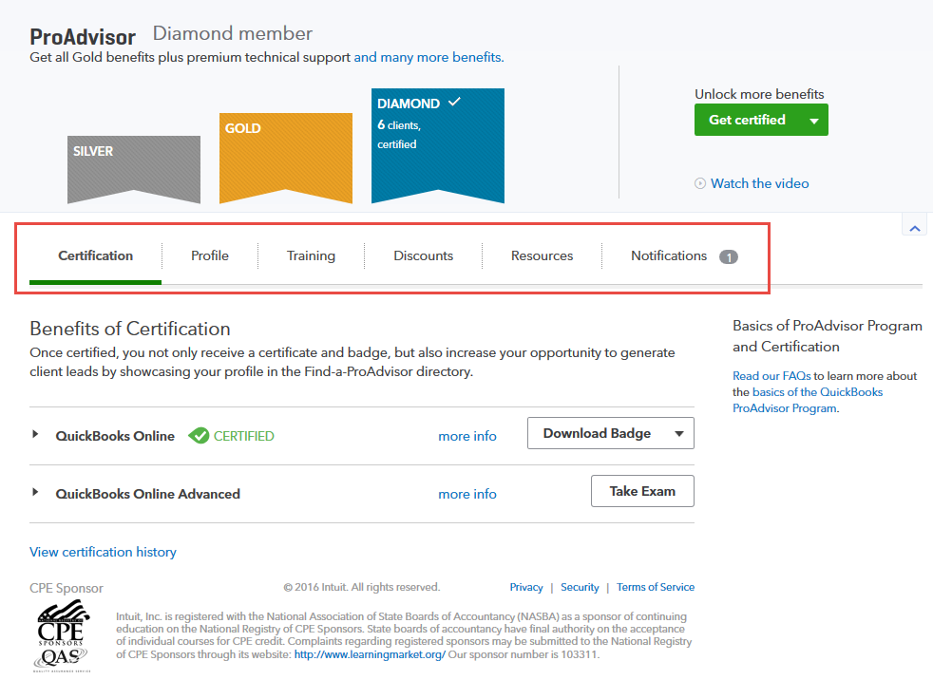Open the Read our FAQs link

(x=771, y=376)
